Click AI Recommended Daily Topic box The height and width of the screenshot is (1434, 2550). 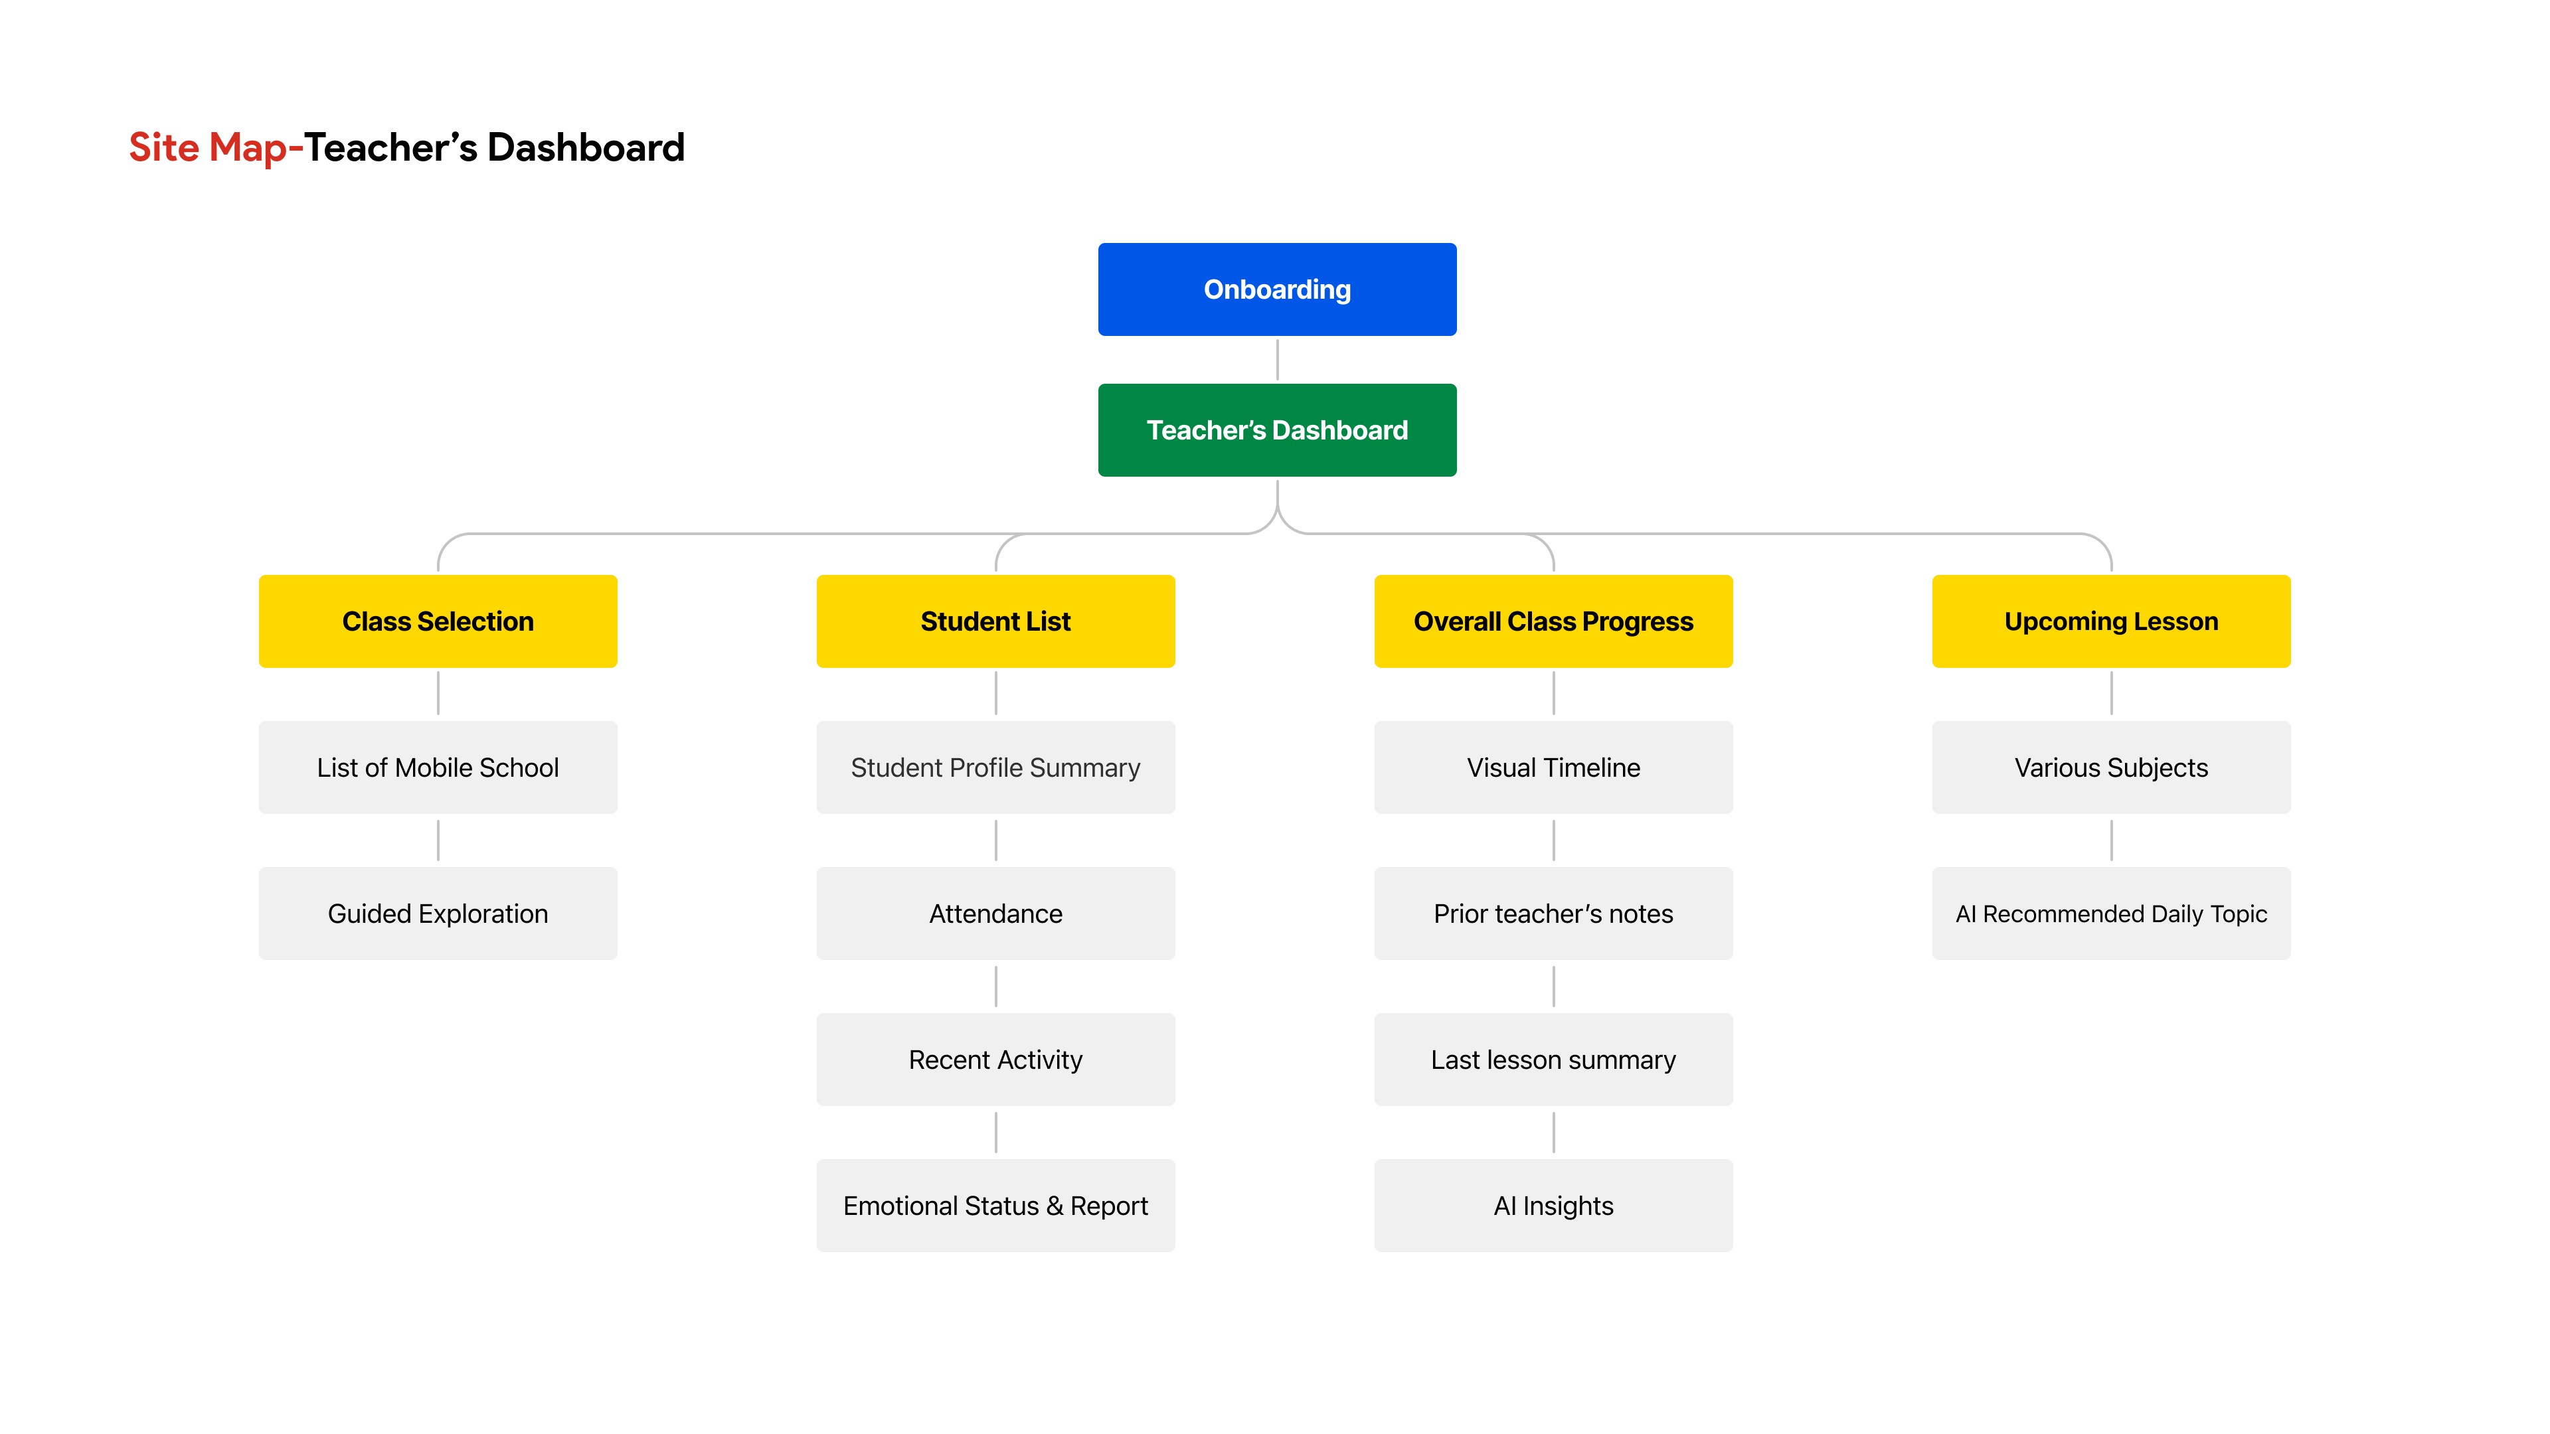pos(2110,912)
